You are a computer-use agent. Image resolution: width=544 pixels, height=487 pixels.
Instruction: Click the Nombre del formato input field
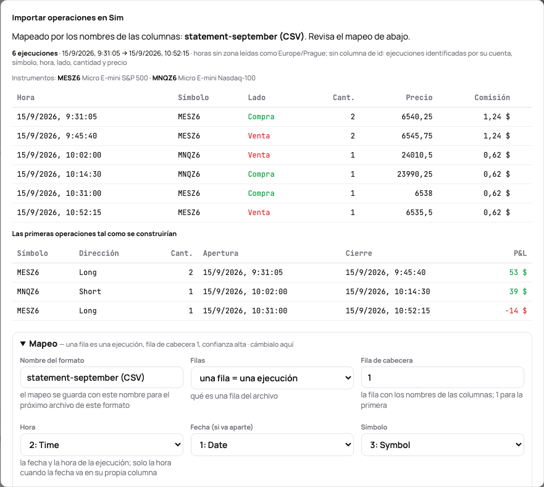pos(102,377)
